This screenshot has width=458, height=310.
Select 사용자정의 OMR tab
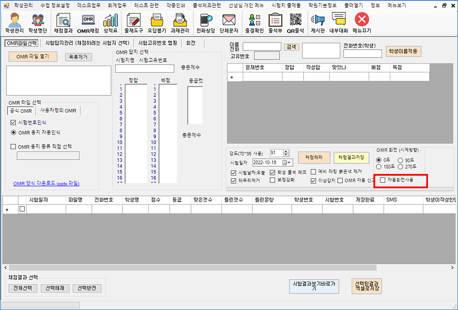tap(58, 111)
